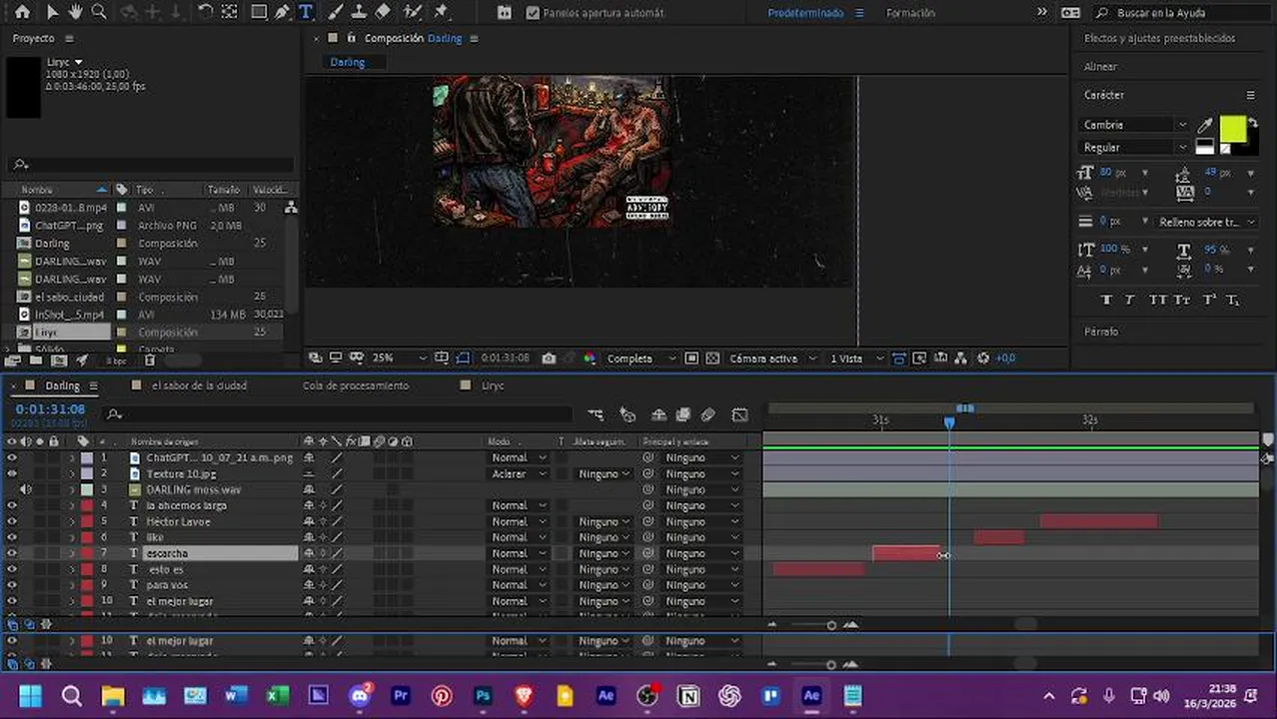
Task: Expand the Héctor Lavoe layer properties
Action: (71, 521)
